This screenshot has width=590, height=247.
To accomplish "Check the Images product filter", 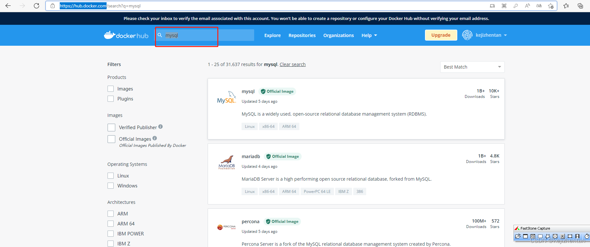I will coord(111,89).
